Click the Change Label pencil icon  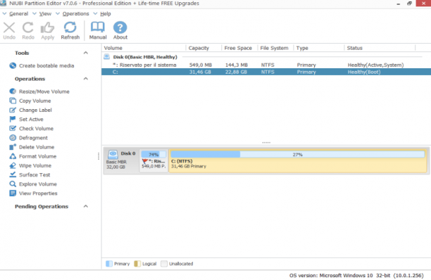(13, 110)
